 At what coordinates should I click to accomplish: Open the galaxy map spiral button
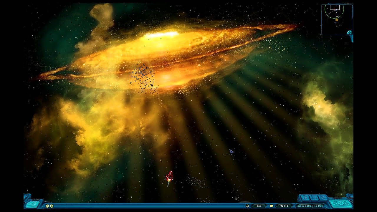tap(323, 198)
